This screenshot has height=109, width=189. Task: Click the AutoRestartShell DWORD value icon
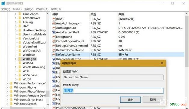click(54, 32)
